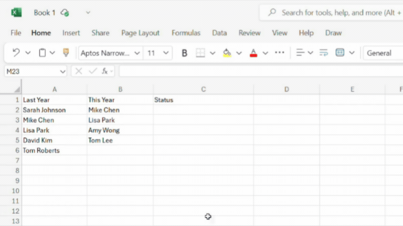This screenshot has height=226, width=403.
Task: Click the Undo arrow icon
Action: click(x=16, y=53)
